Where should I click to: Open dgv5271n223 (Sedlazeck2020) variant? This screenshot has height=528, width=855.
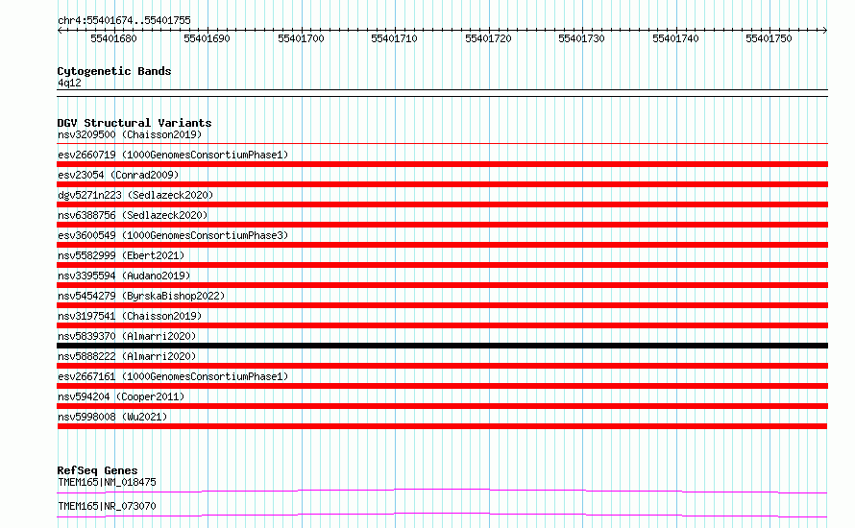pos(135,195)
